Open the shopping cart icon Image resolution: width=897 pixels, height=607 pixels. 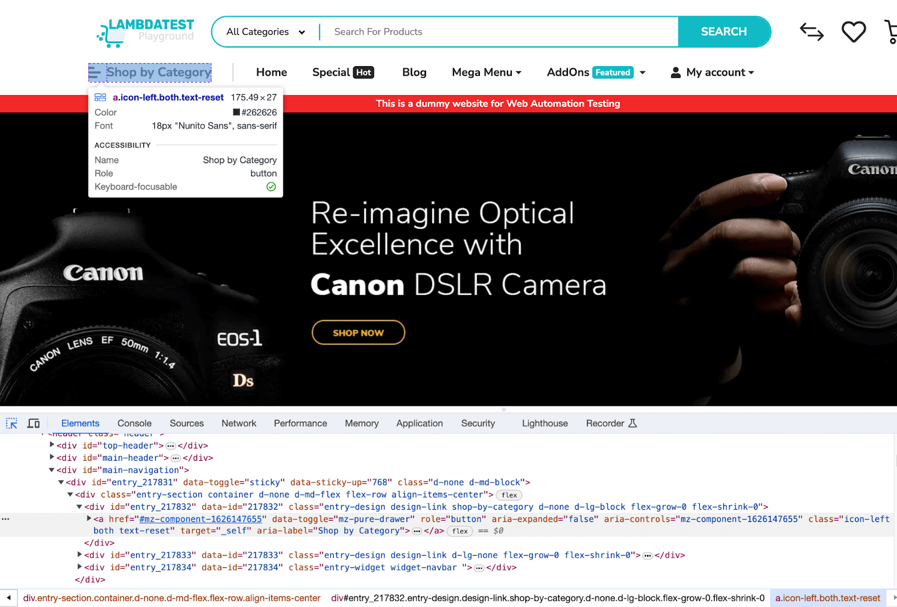(891, 32)
